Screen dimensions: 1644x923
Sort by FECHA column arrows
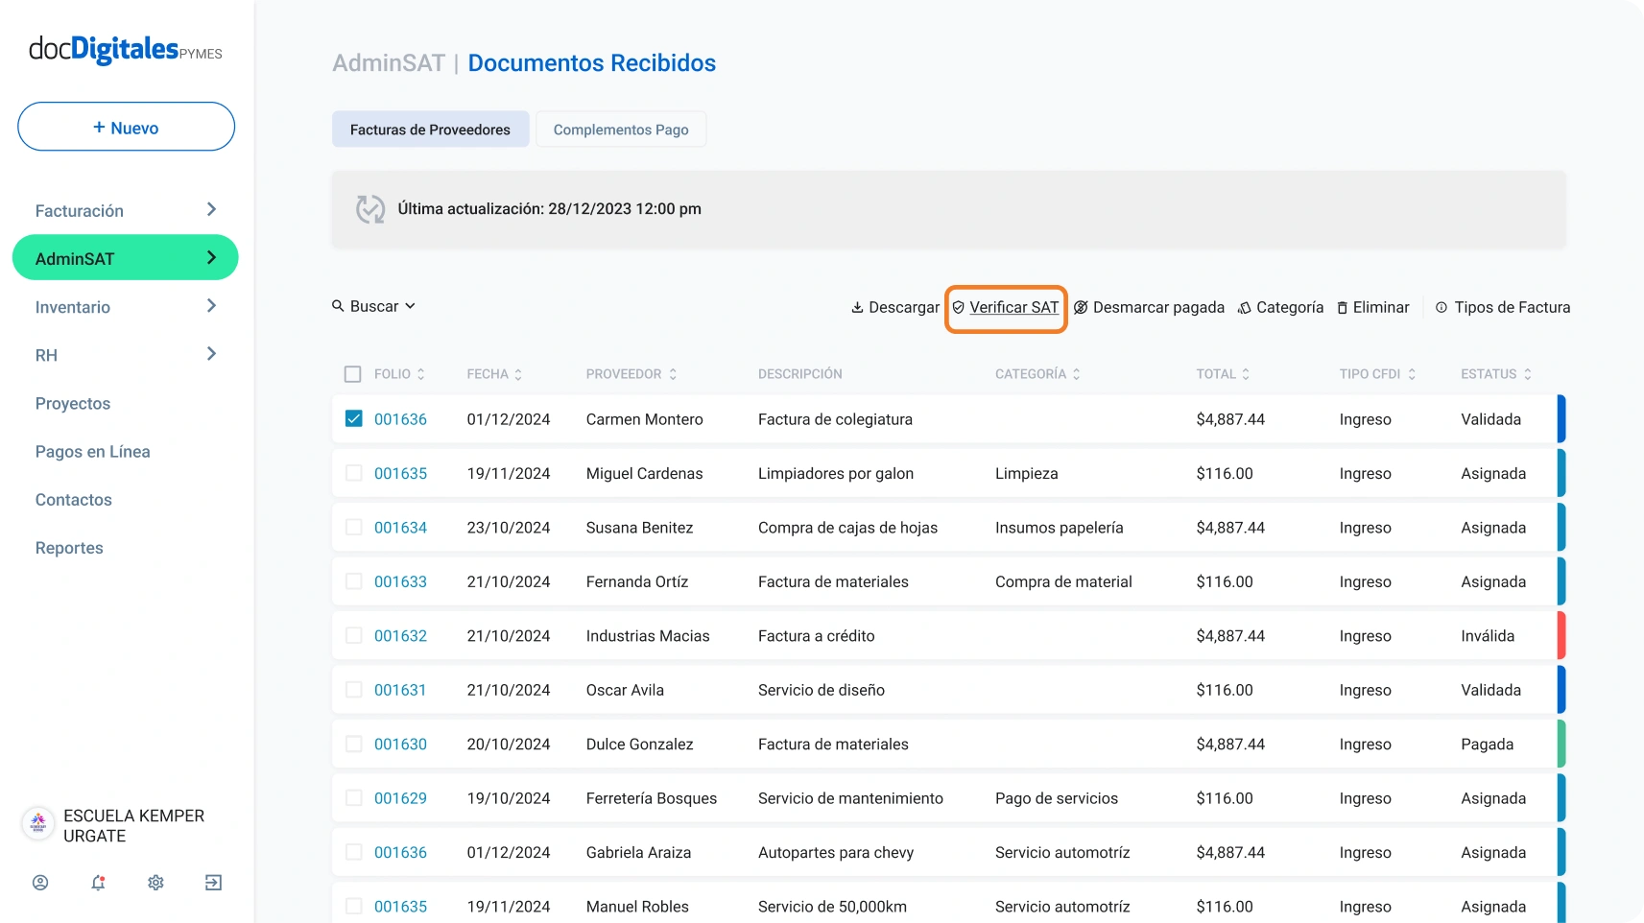click(518, 374)
